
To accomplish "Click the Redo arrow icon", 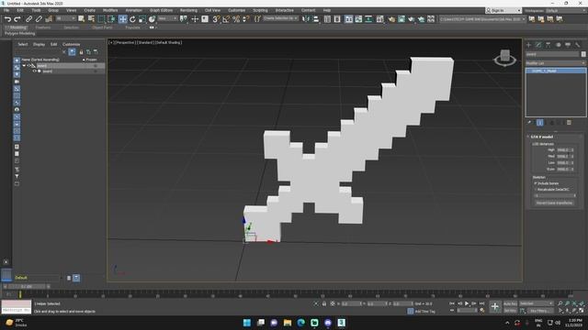I will click(17, 19).
